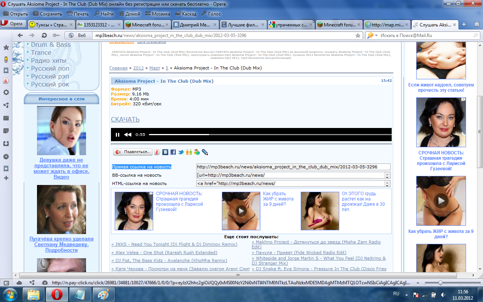Open the Главная breadcrumb link
This screenshot has height=302, width=483.
coord(118,68)
